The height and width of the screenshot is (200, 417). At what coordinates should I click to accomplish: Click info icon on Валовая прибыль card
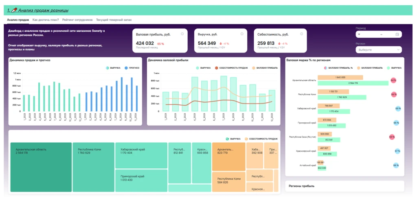point(182,34)
